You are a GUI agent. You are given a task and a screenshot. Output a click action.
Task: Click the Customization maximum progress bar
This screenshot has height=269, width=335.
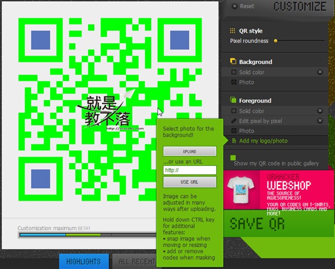pos(88,235)
